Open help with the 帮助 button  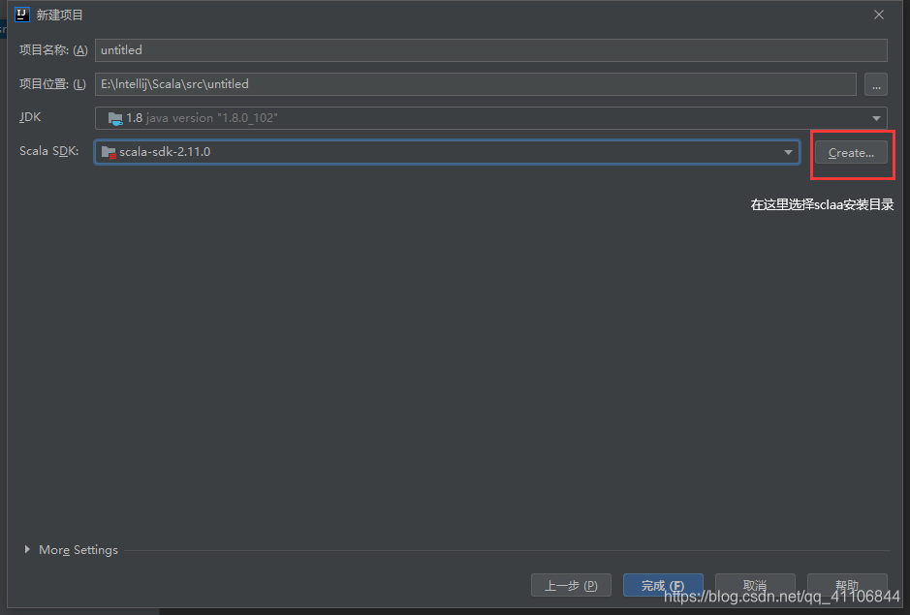click(x=847, y=585)
